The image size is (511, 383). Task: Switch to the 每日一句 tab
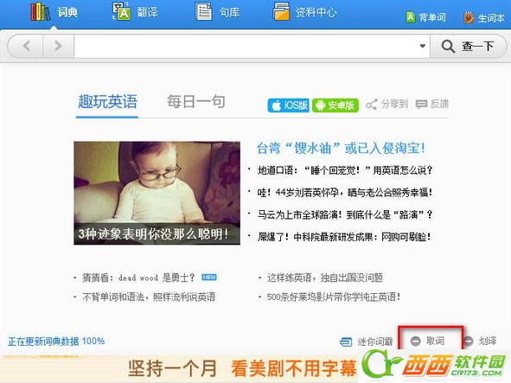pos(196,102)
